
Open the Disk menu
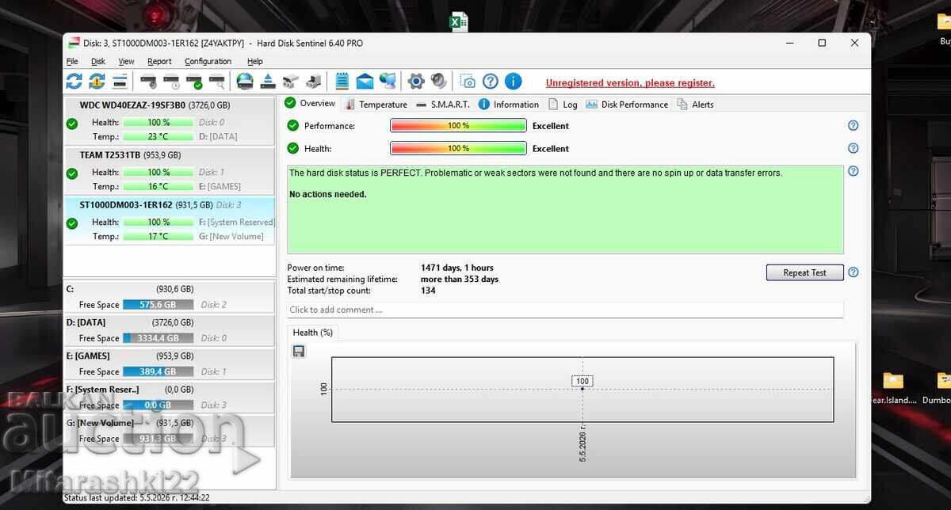tap(98, 61)
